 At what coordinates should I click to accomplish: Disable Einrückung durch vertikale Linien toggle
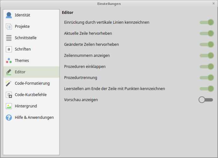[207, 22]
